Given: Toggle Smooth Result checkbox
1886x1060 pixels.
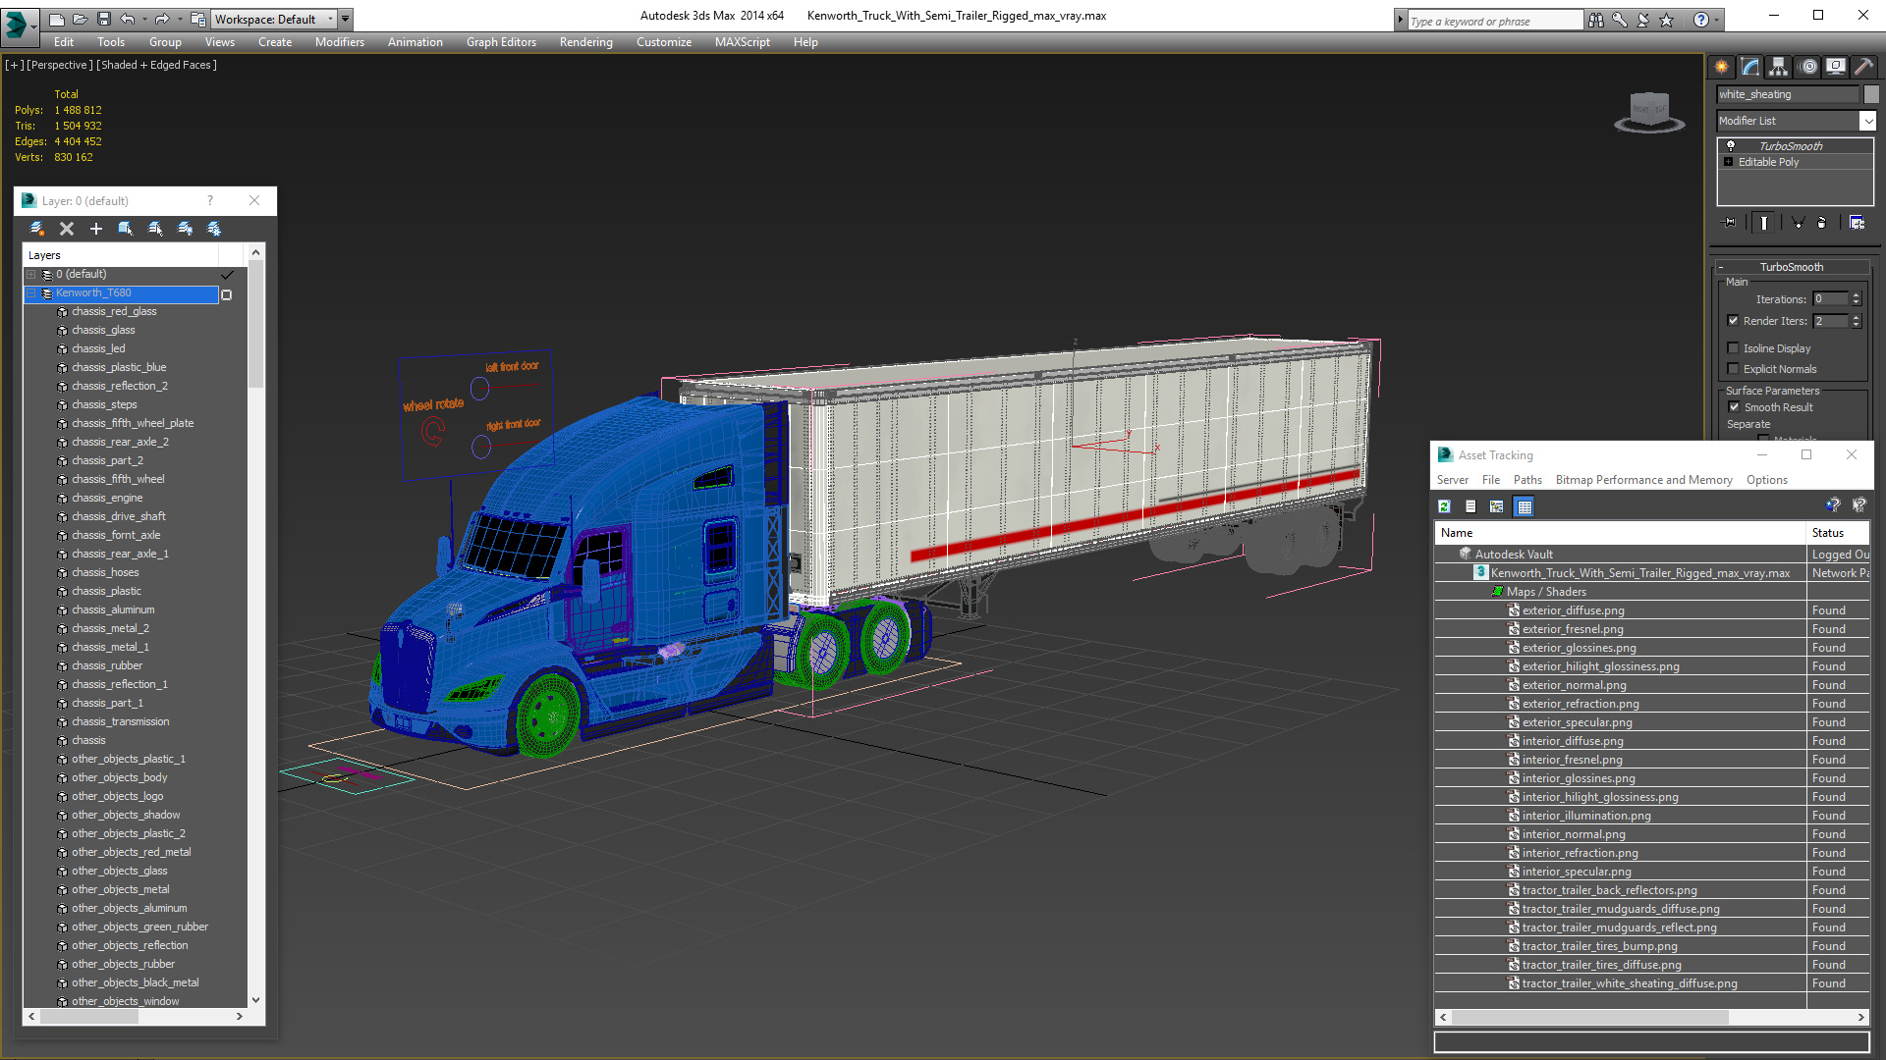Looking at the screenshot, I should tap(1734, 407).
